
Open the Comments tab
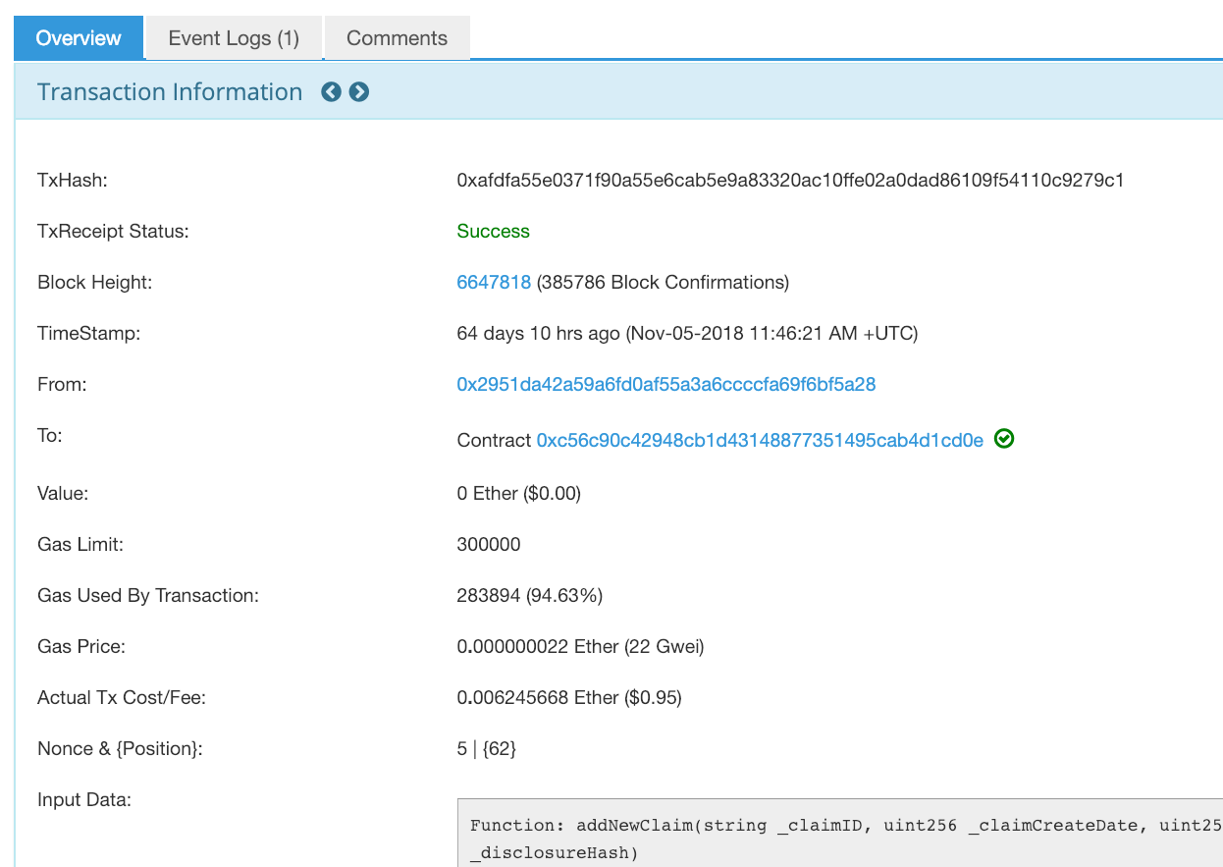[397, 38]
